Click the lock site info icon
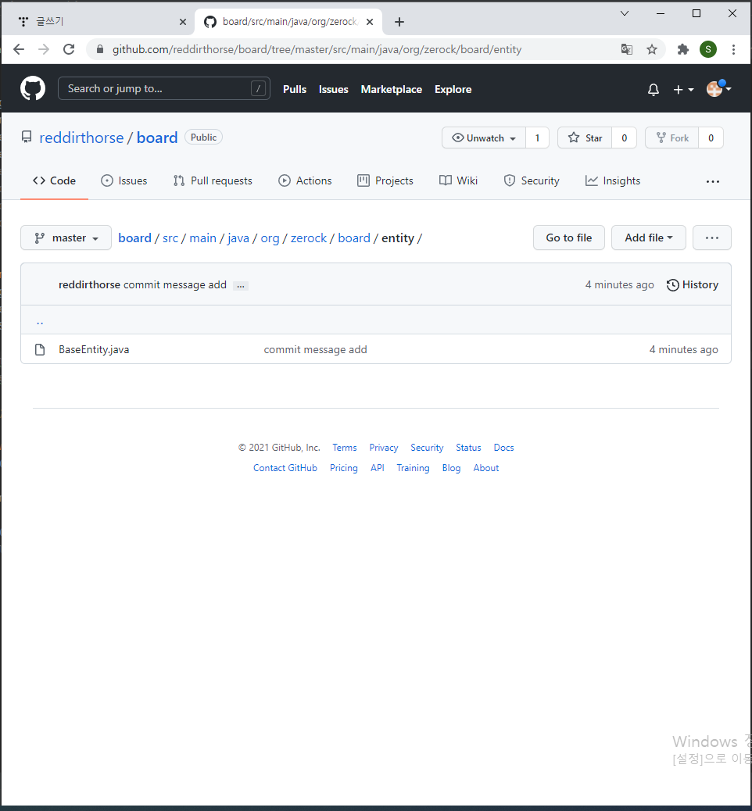The image size is (752, 811). point(100,49)
